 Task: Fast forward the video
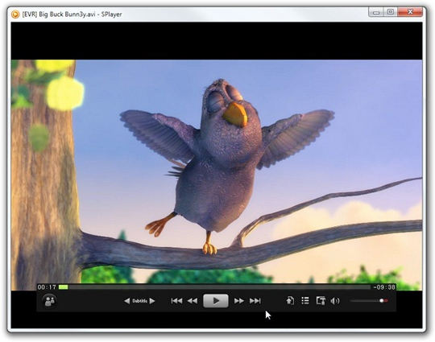click(238, 301)
